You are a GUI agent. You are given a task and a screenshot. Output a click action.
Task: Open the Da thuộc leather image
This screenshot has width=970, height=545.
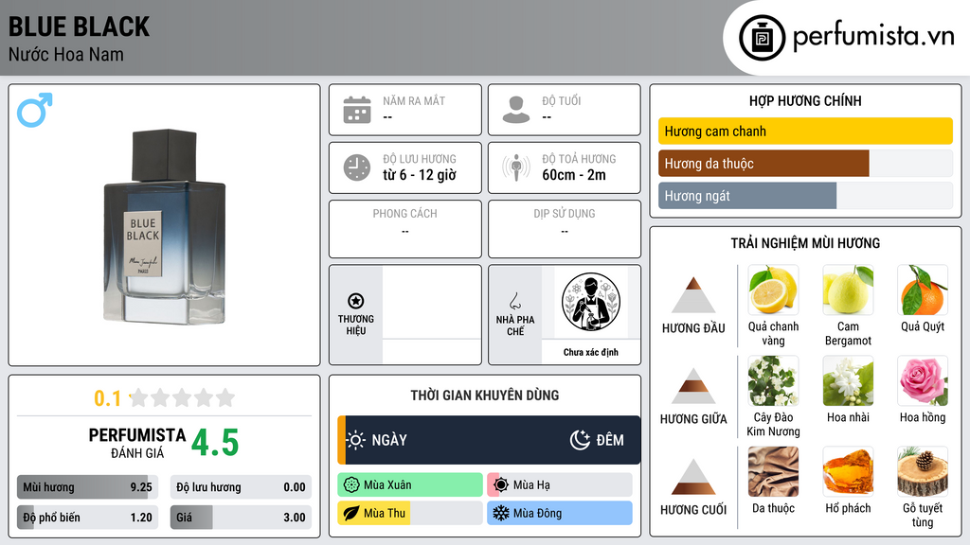click(773, 471)
